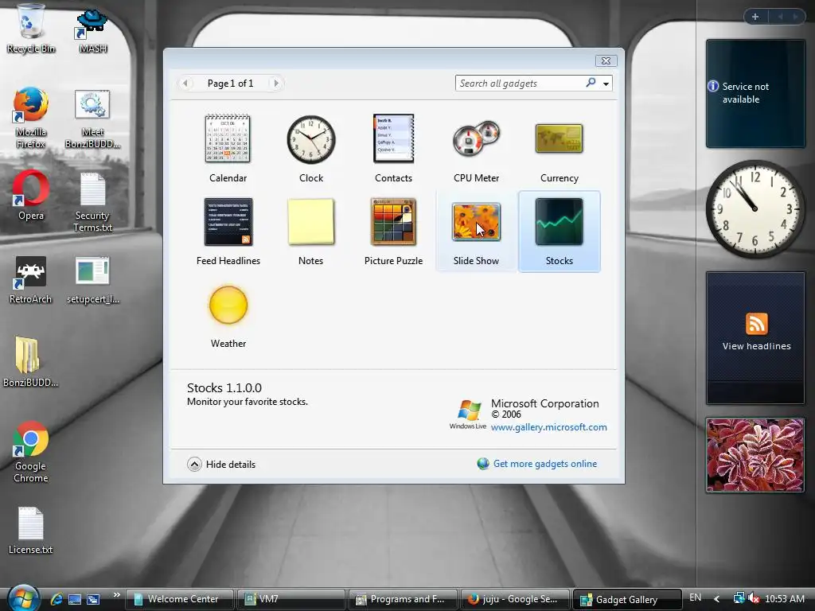
Task: Switch to Programs and Features taskbar button
Action: point(402,599)
